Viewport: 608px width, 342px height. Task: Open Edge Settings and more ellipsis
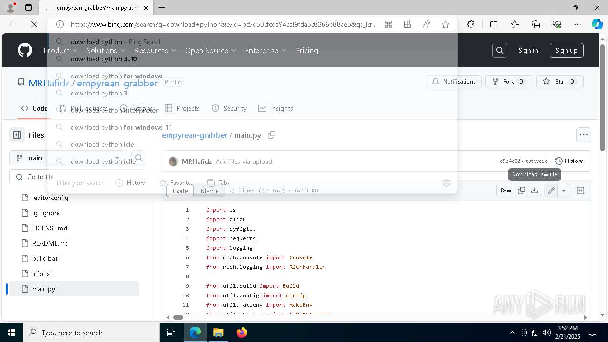pyautogui.click(x=578, y=24)
